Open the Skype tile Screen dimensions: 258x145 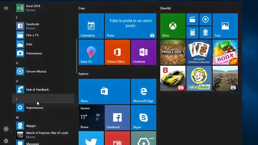[x=143, y=117]
